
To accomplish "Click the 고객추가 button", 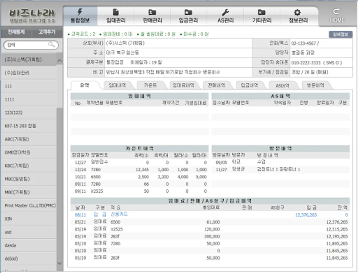I will point(47,32).
